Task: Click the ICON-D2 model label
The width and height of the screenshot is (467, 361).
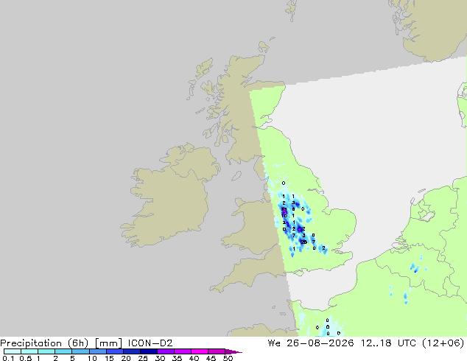Action: coord(150,343)
